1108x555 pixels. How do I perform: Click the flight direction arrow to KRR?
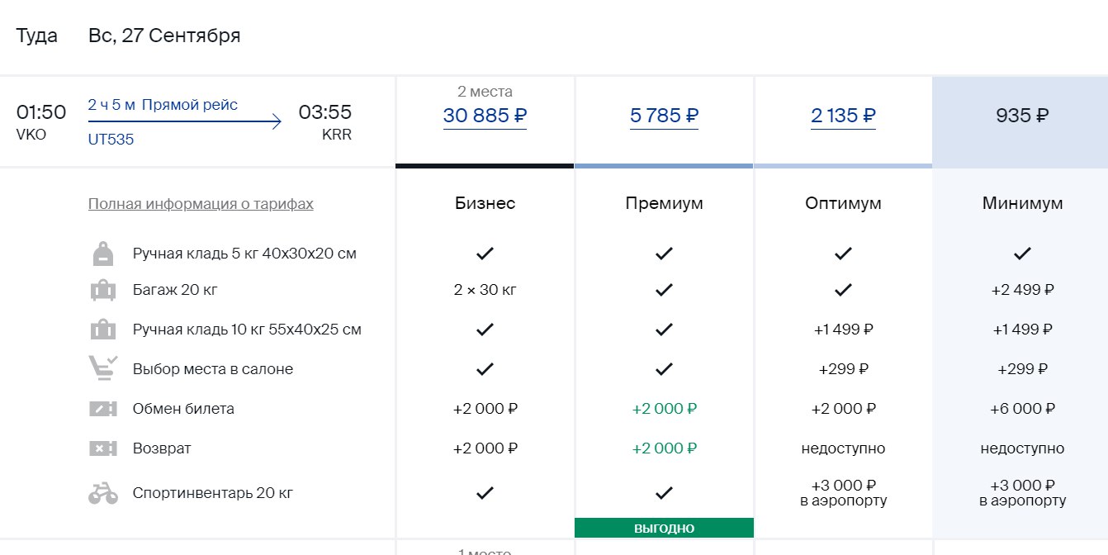coord(185,122)
